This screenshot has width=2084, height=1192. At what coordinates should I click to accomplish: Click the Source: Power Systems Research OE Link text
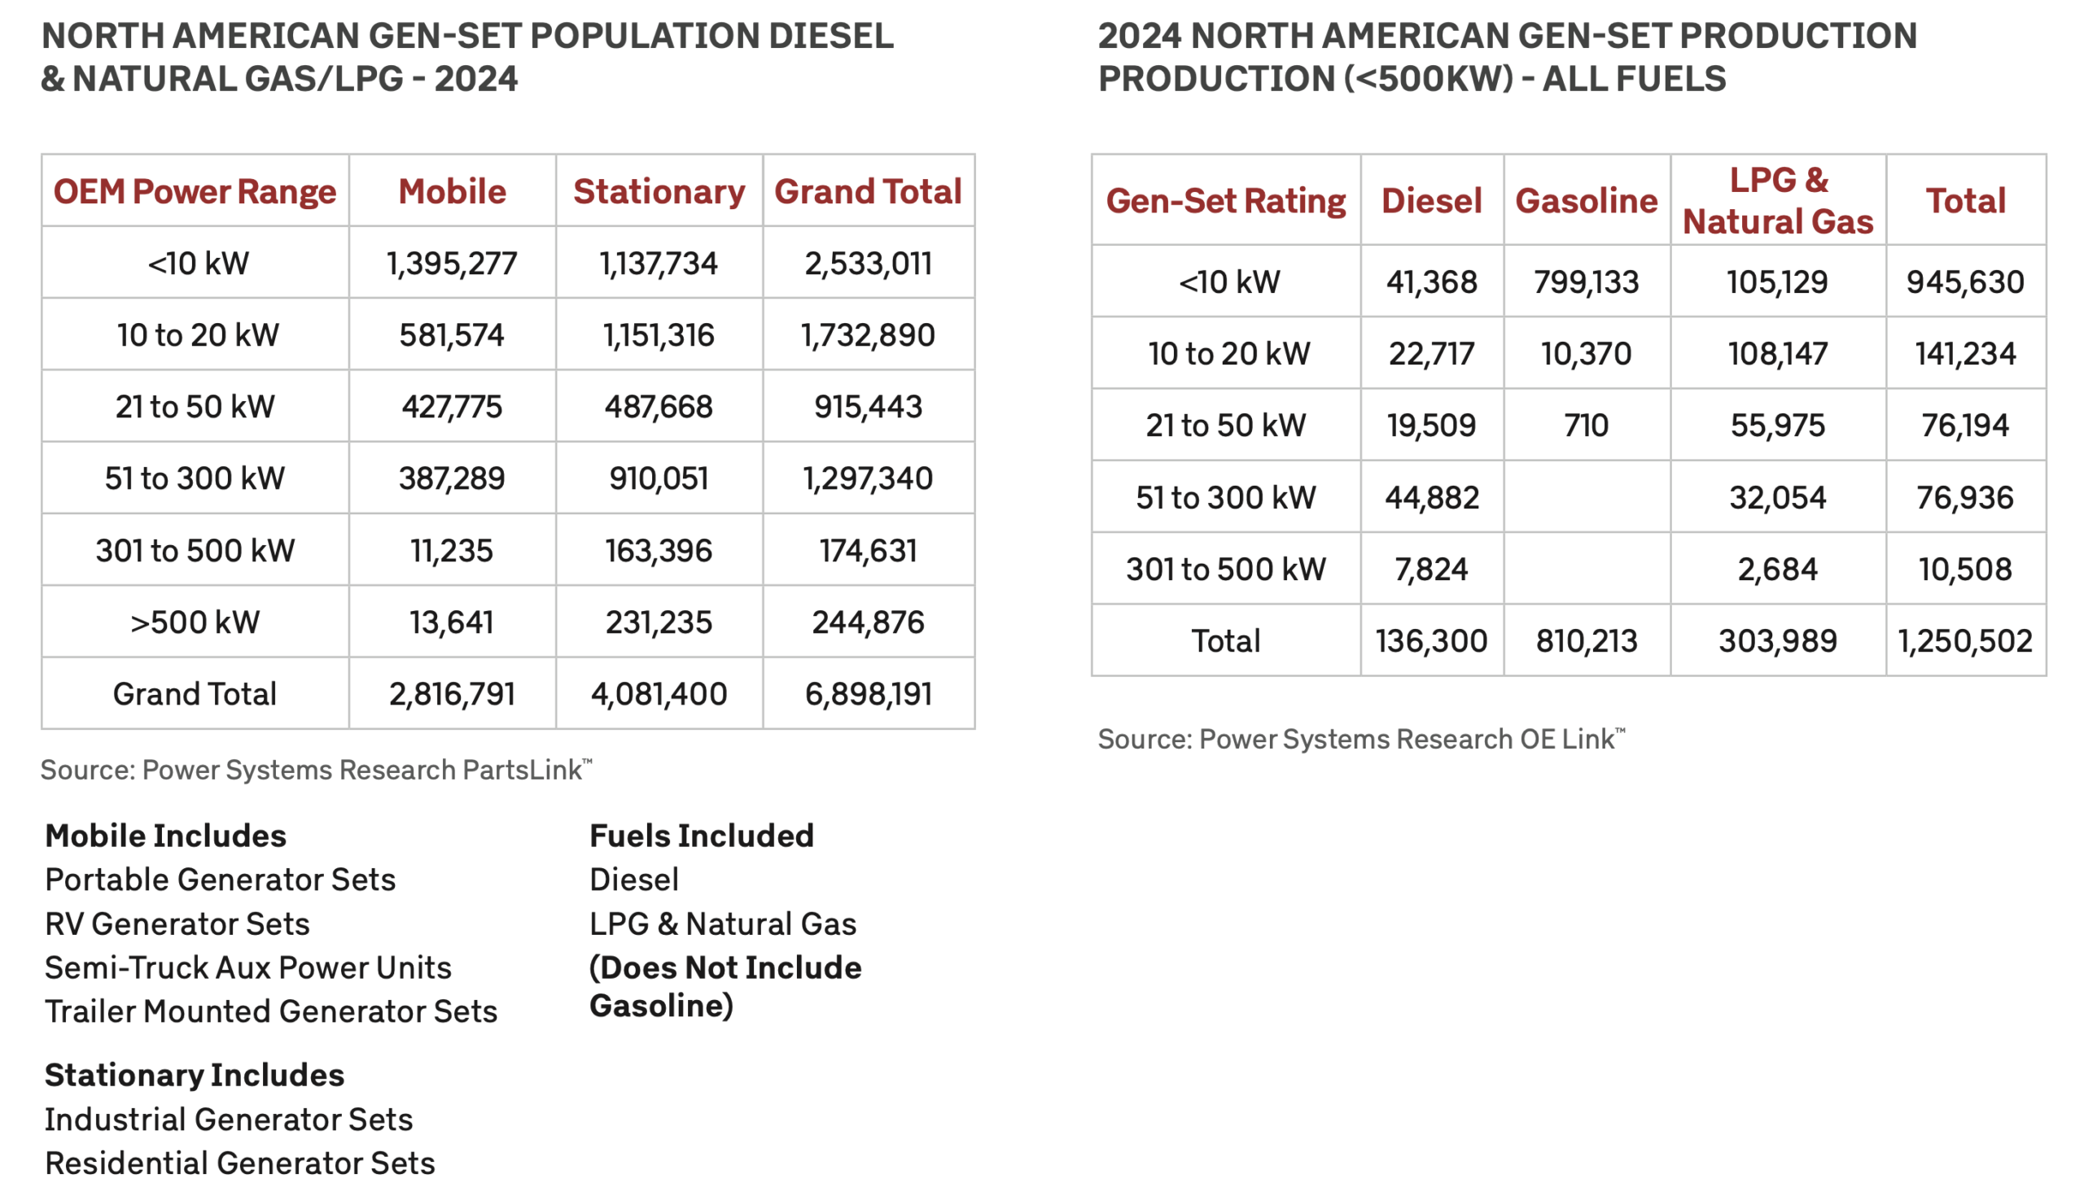click(1360, 740)
